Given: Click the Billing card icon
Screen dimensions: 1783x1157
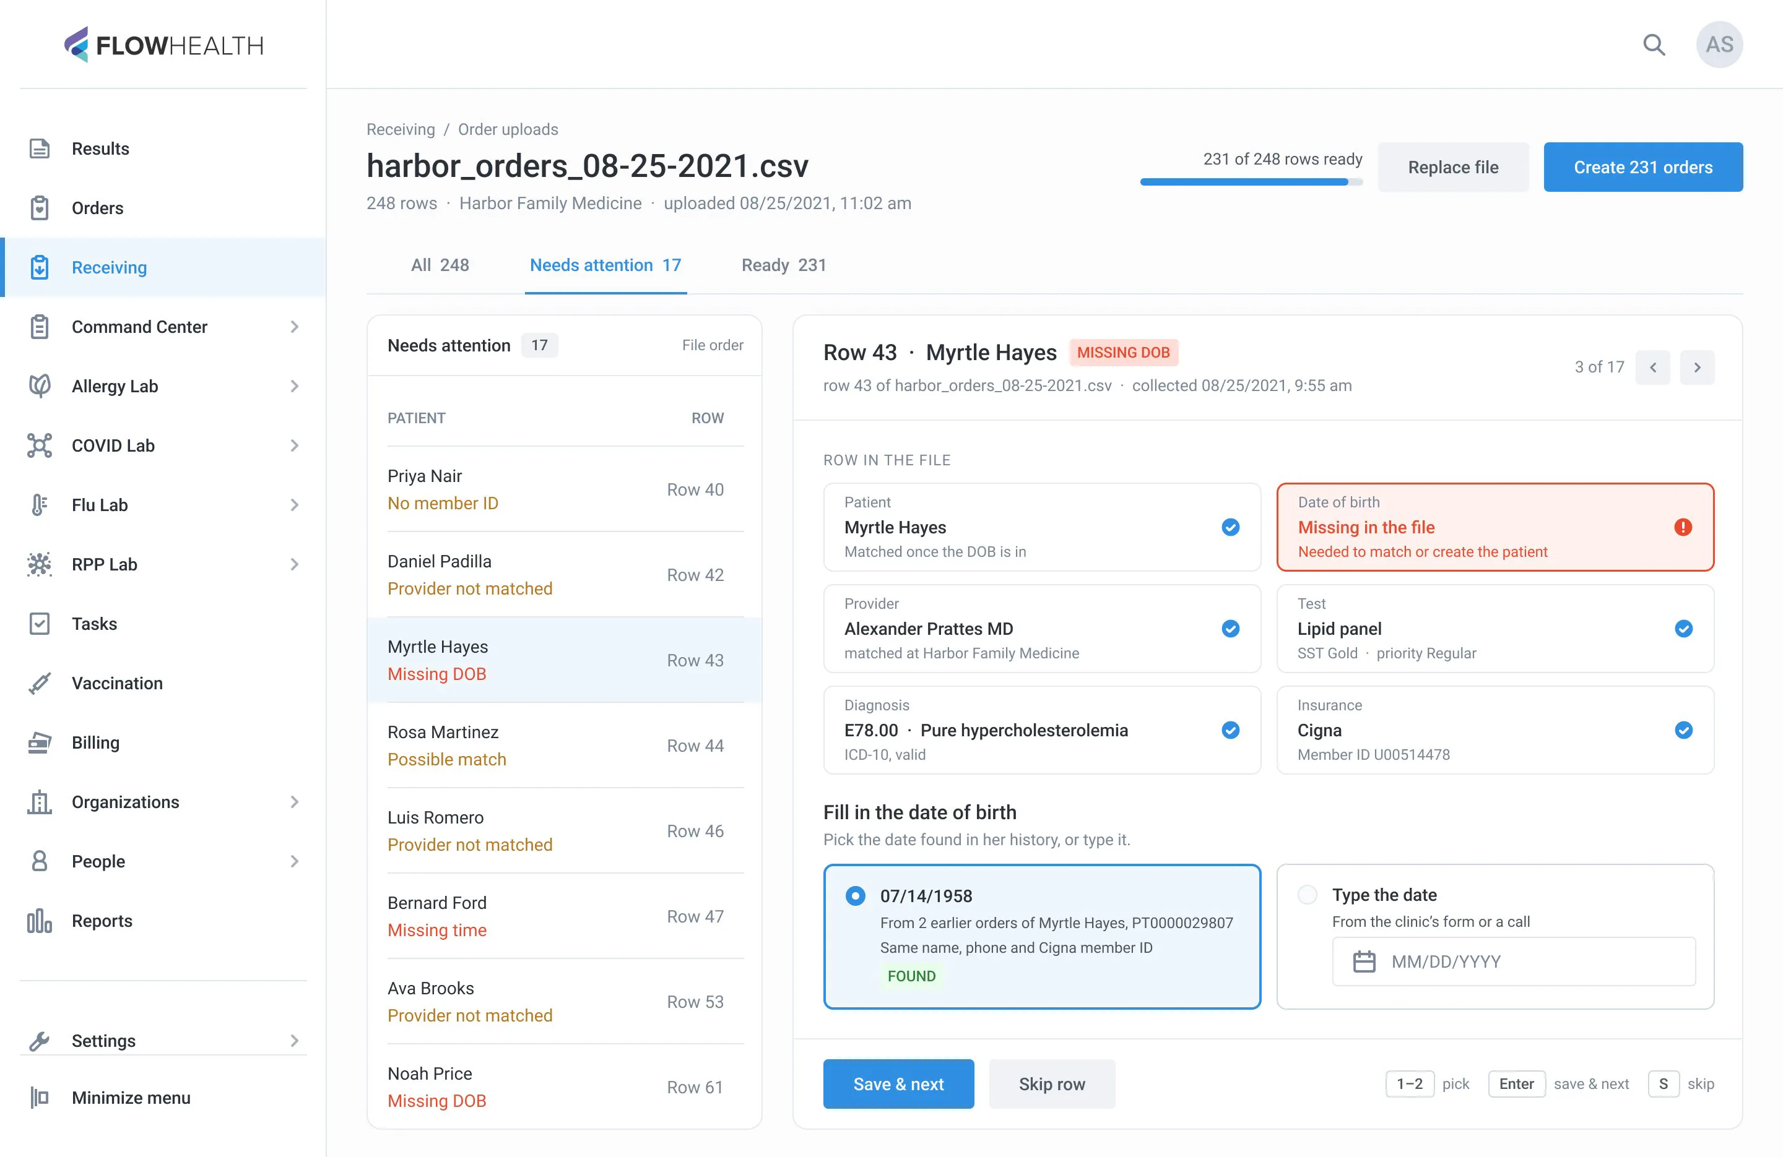Looking at the screenshot, I should [x=40, y=743].
